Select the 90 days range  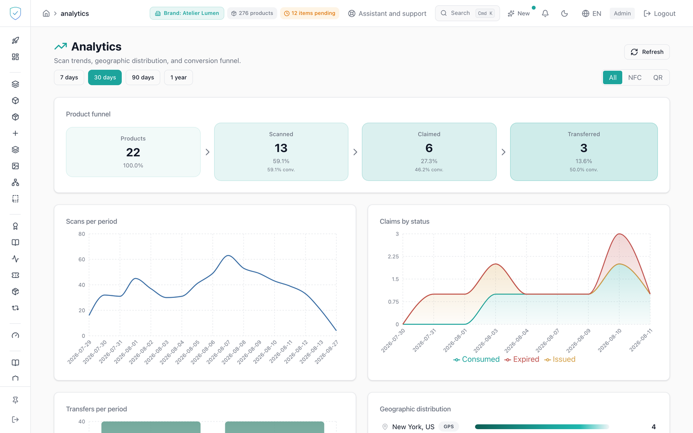point(143,77)
